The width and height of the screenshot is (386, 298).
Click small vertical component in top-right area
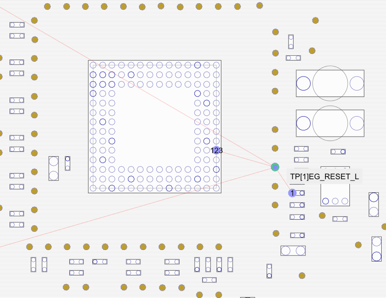(x=291, y=42)
